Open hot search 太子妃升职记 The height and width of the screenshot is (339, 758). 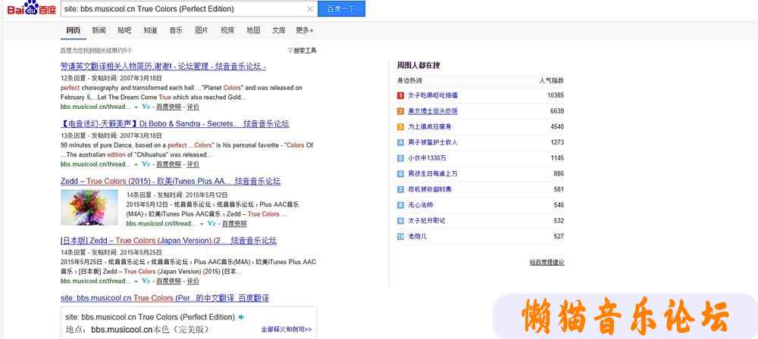tap(426, 221)
